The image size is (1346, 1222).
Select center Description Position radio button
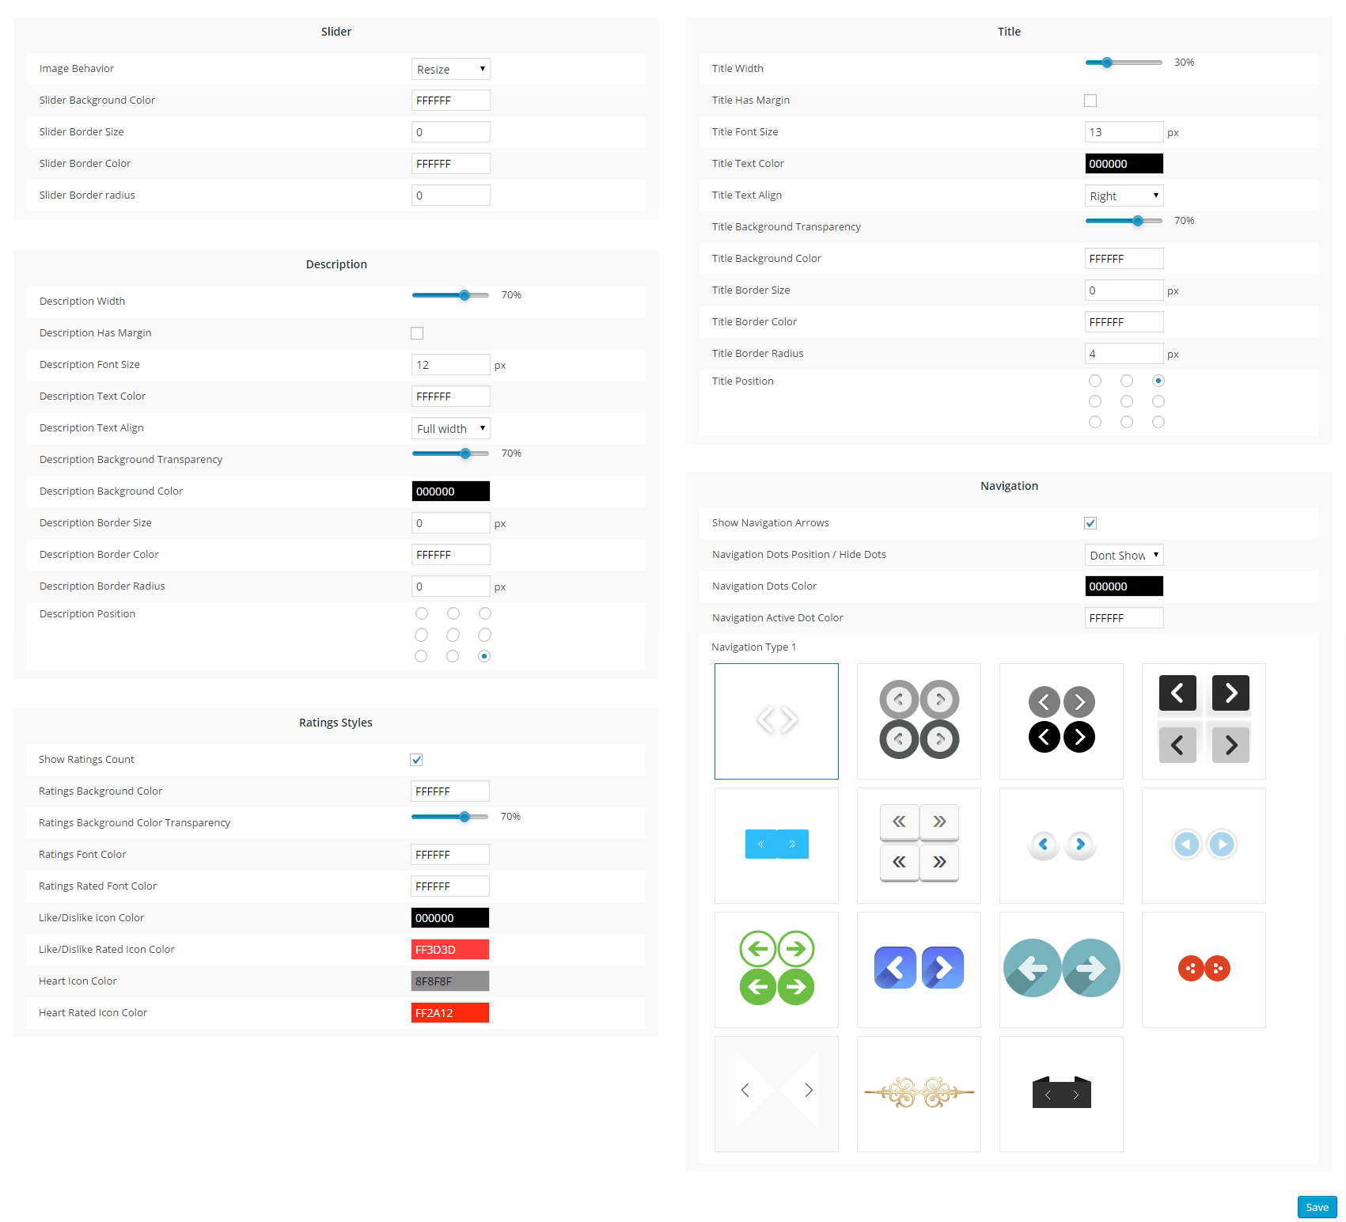pos(453,635)
